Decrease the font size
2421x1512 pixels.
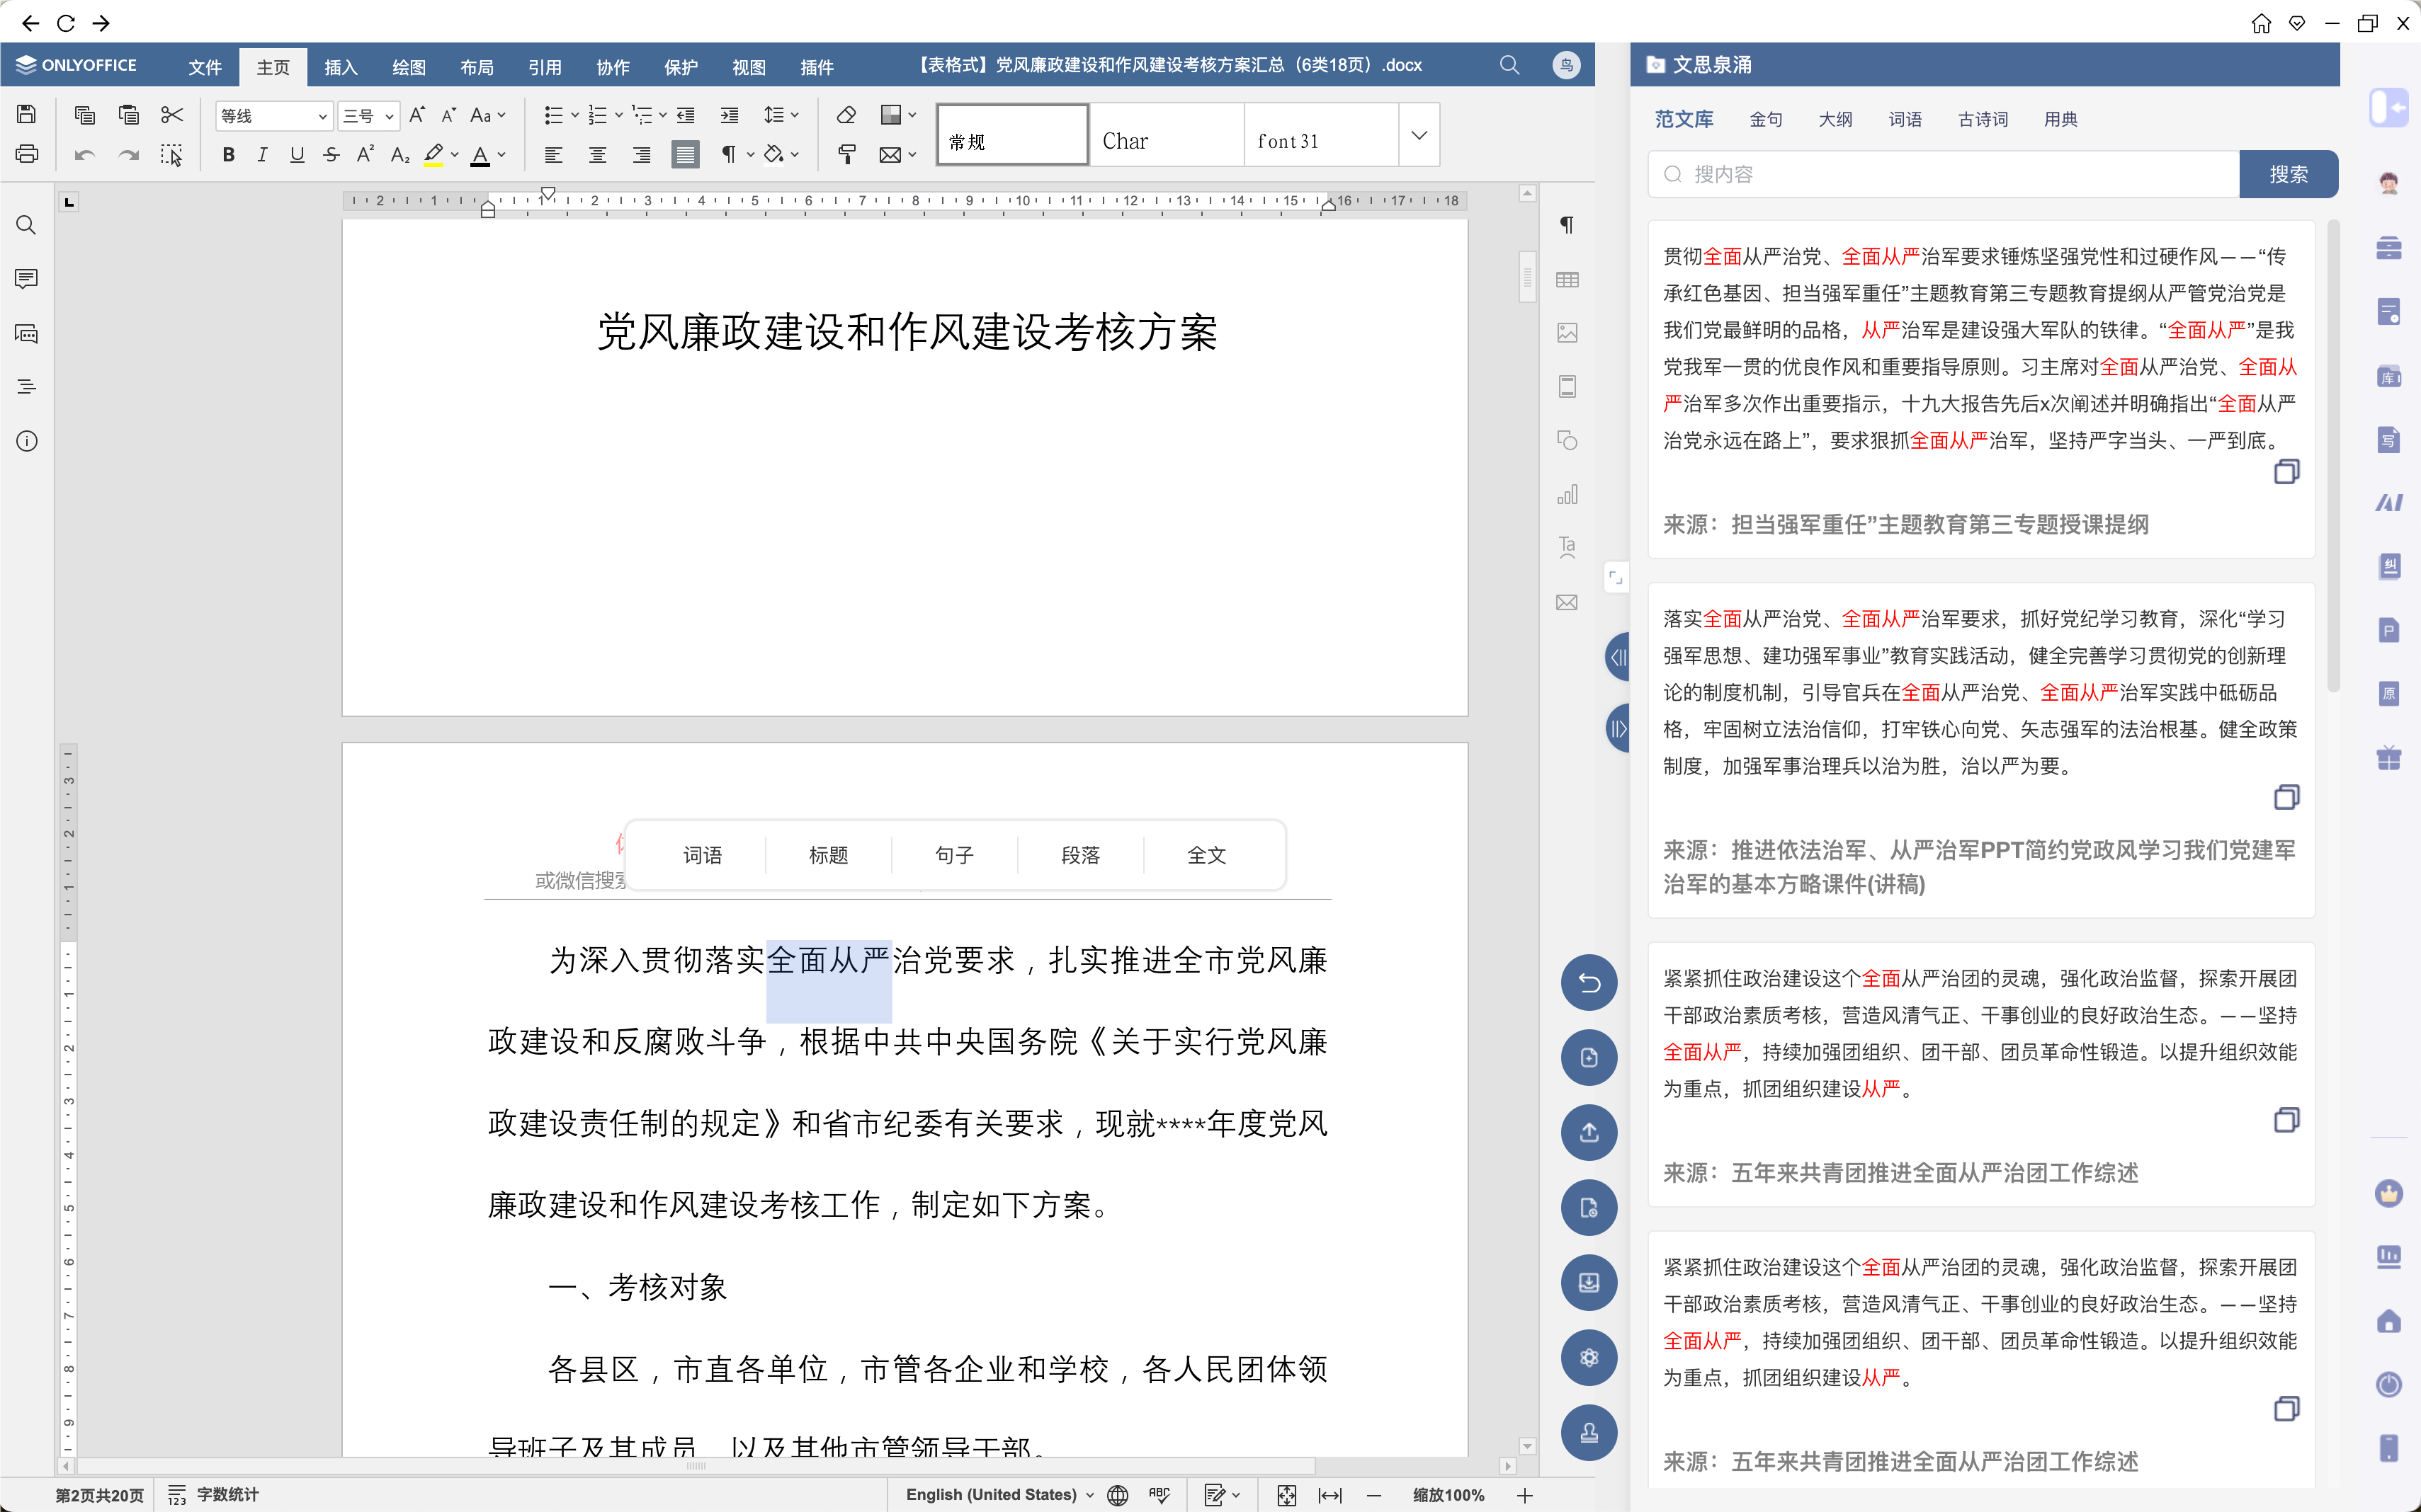click(449, 115)
